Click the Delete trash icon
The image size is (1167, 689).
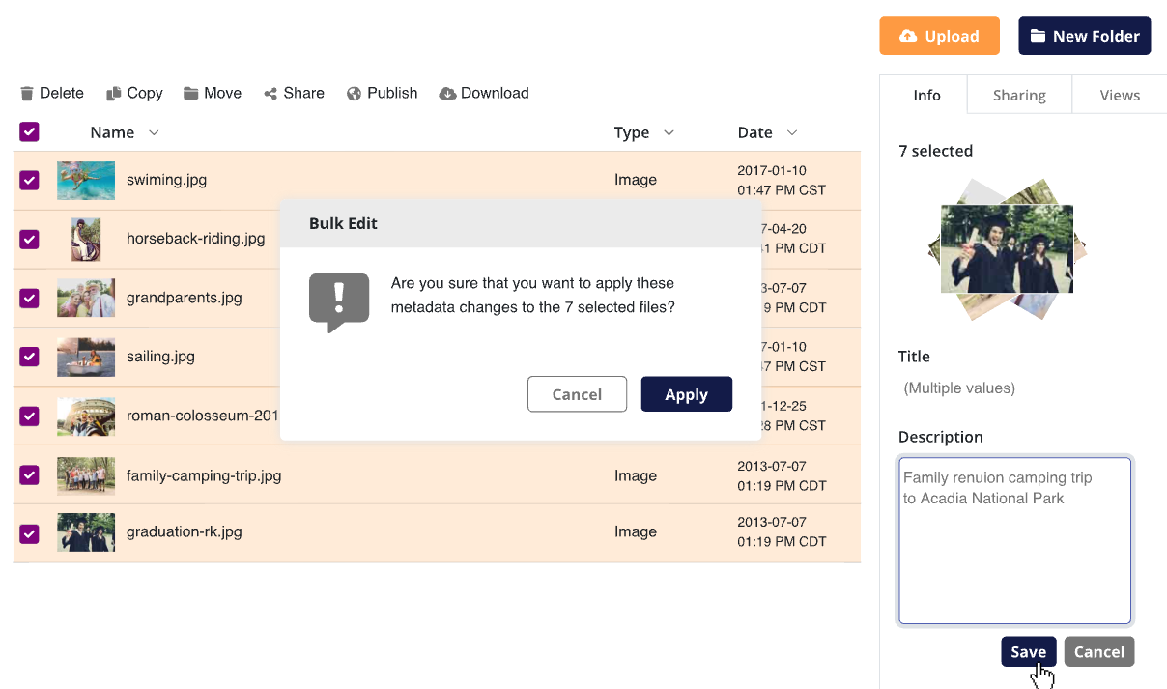[27, 94]
